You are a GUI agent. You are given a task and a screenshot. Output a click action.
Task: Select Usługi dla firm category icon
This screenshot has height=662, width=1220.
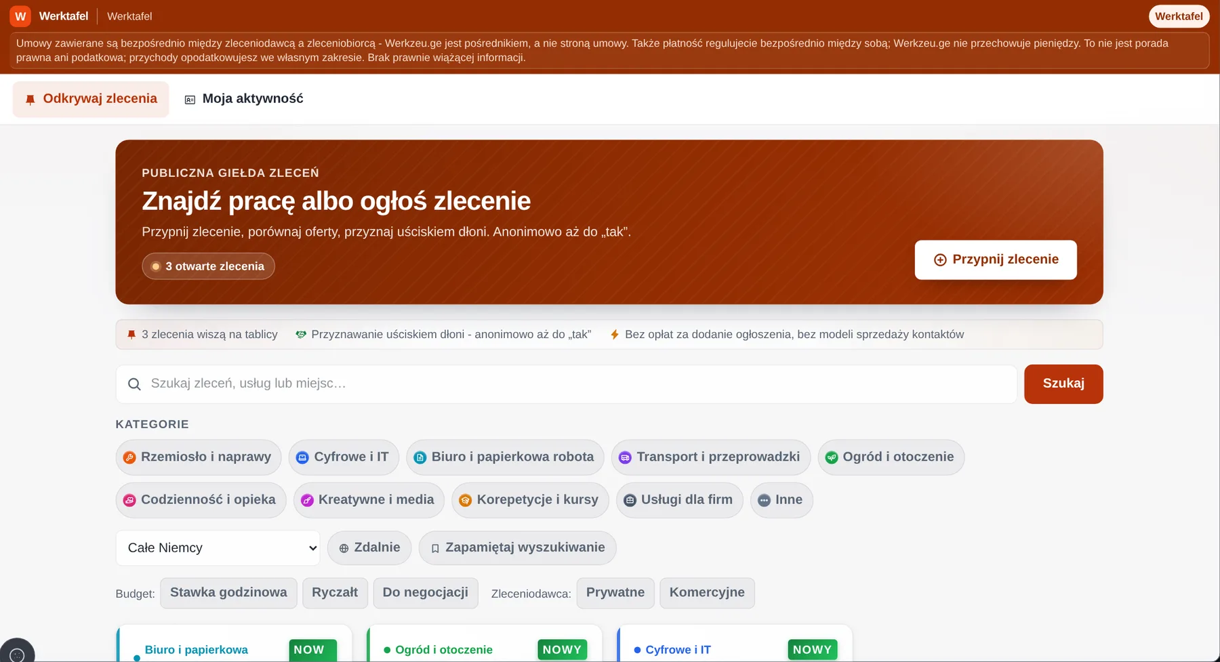tap(630, 500)
